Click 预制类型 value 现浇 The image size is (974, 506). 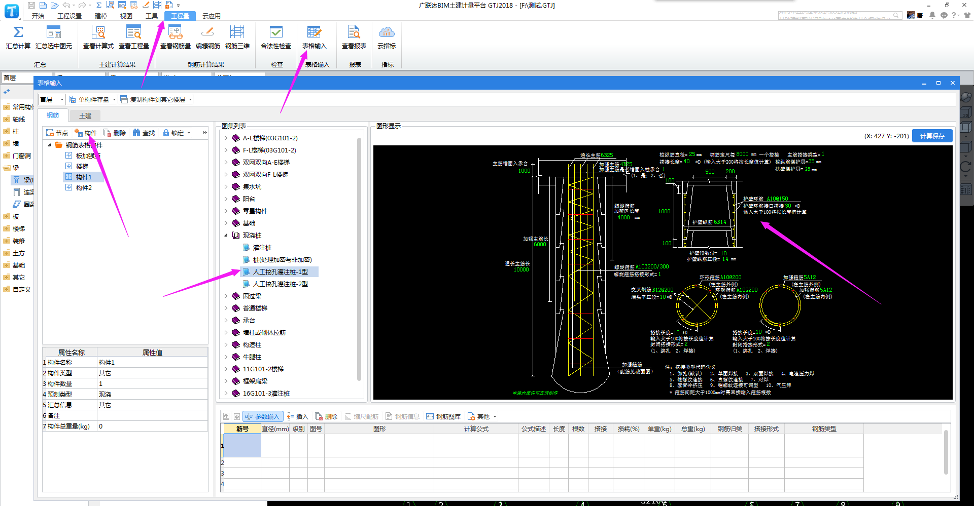(x=152, y=394)
